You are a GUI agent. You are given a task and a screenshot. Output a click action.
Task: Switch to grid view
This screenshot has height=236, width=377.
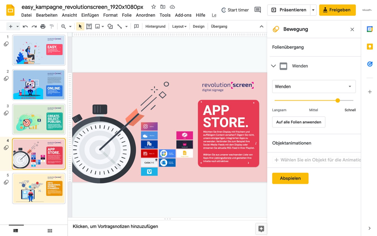click(x=50, y=231)
